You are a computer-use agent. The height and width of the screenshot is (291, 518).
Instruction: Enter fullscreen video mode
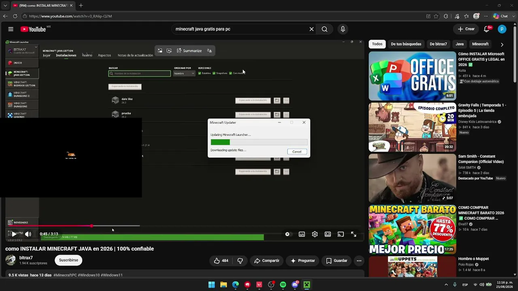pyautogui.click(x=354, y=234)
